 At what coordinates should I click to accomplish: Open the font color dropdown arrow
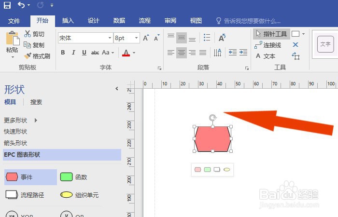click(x=134, y=53)
